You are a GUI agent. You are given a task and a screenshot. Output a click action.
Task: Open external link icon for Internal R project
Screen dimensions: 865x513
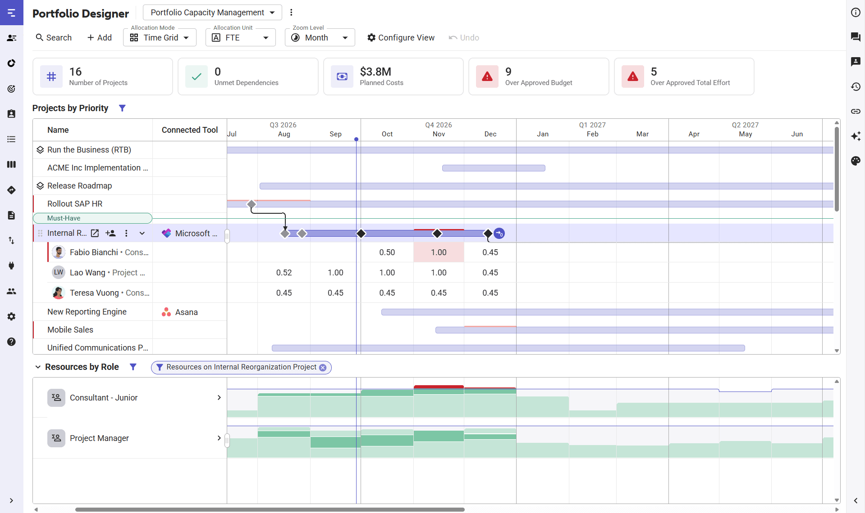point(95,233)
